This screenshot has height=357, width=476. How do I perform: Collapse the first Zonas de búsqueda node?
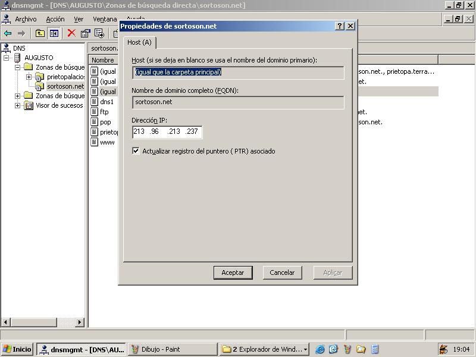pos(18,67)
